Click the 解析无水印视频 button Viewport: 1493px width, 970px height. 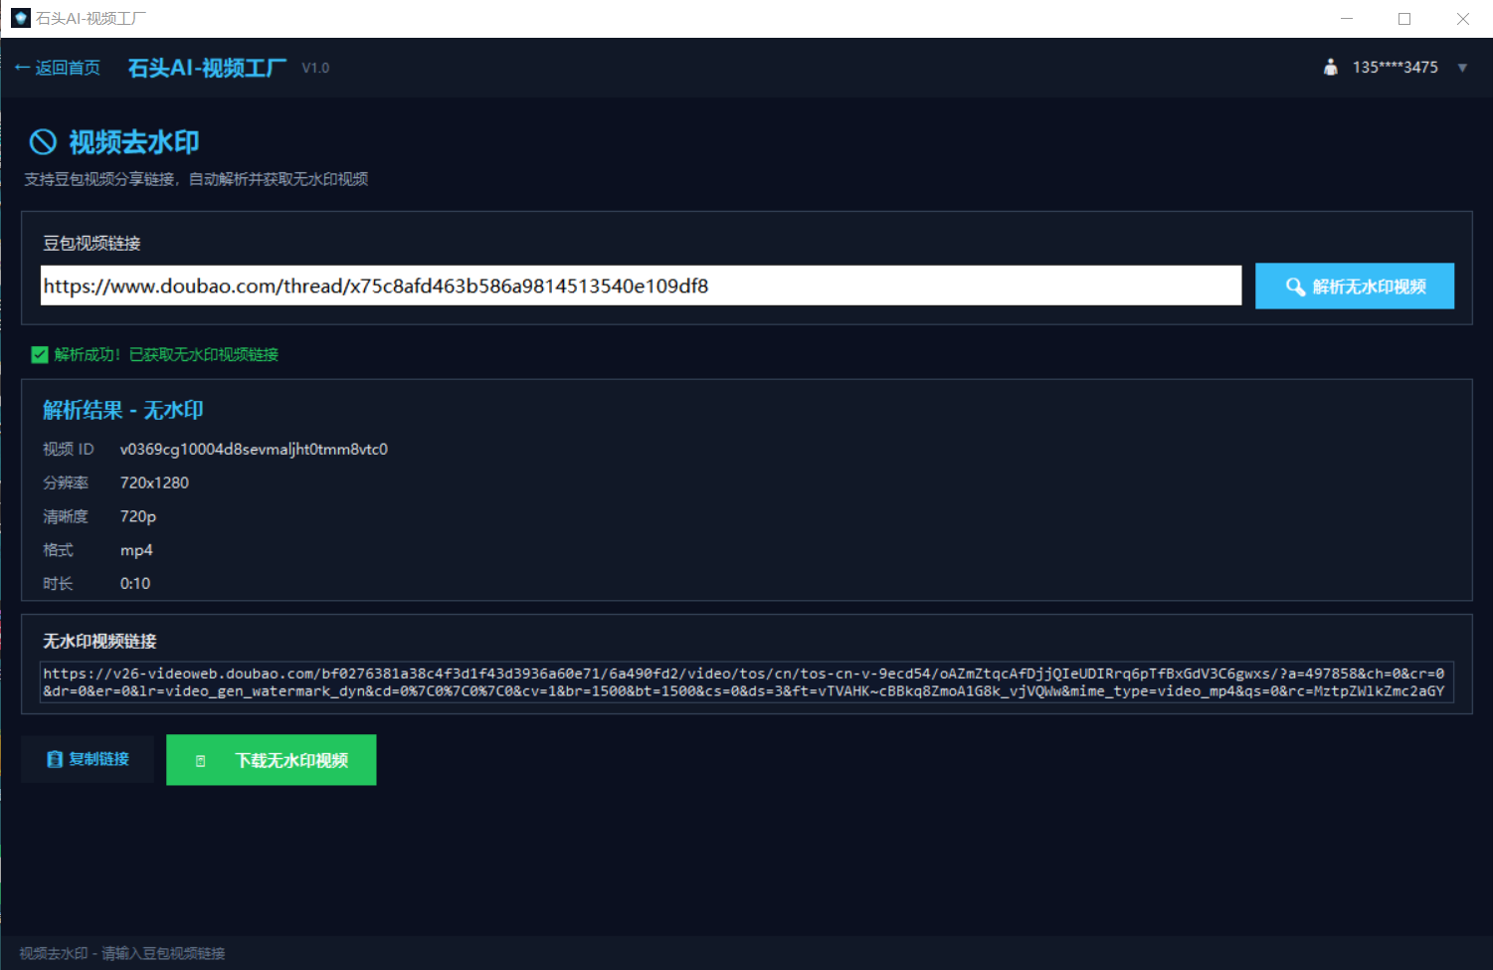(x=1355, y=287)
